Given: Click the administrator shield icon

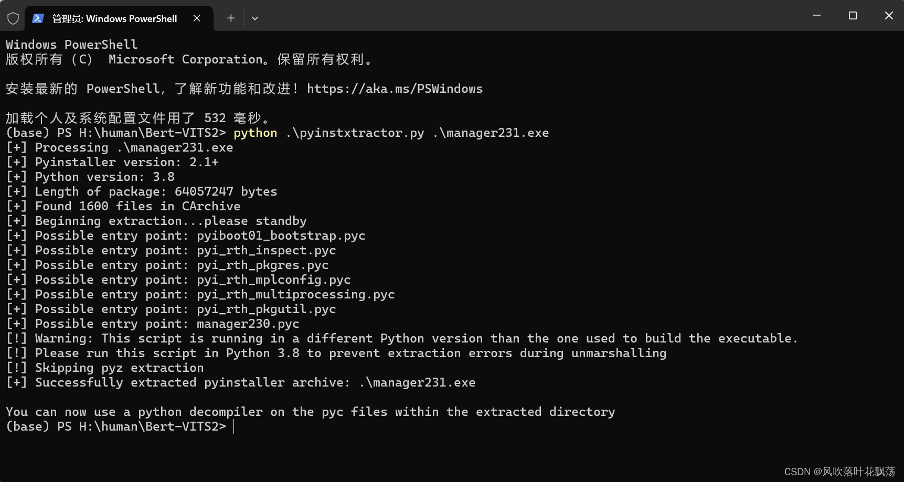Looking at the screenshot, I should pos(13,19).
